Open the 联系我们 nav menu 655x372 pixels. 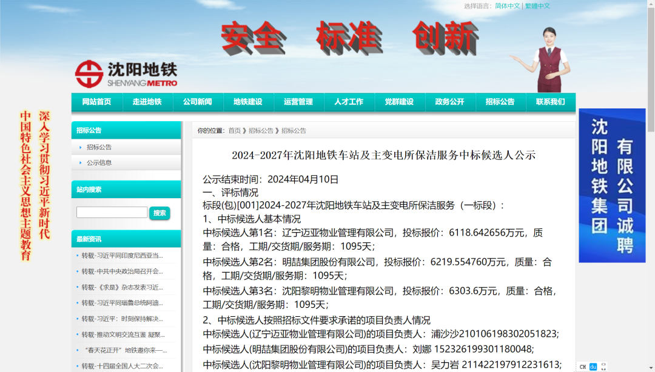(x=551, y=102)
